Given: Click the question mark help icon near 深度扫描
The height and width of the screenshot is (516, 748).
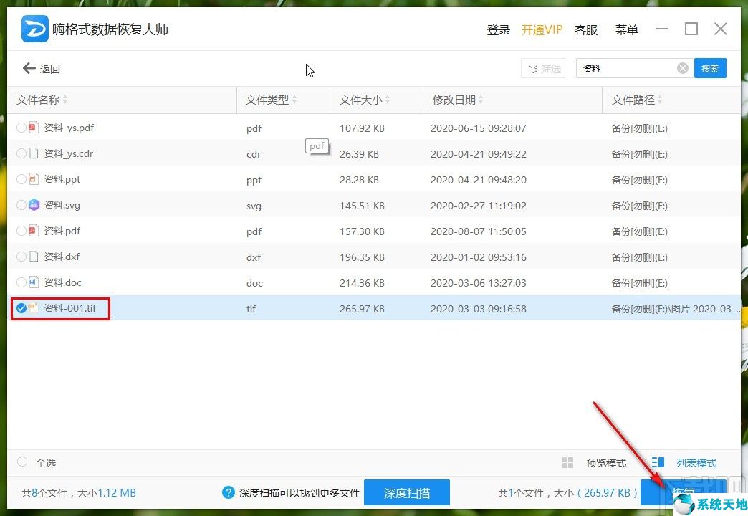Looking at the screenshot, I should pyautogui.click(x=228, y=492).
